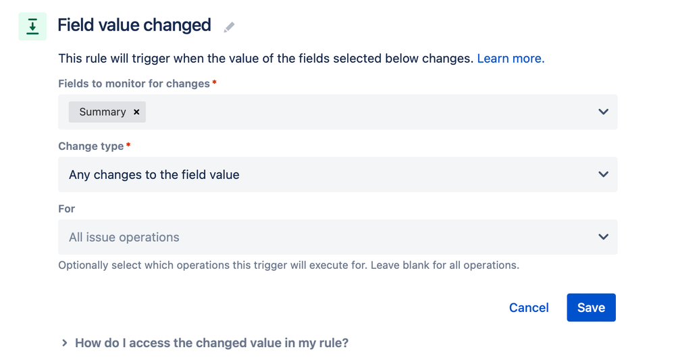Click the empty area of the Fields to monitor box
This screenshot has height=364, width=674.
tap(369, 111)
